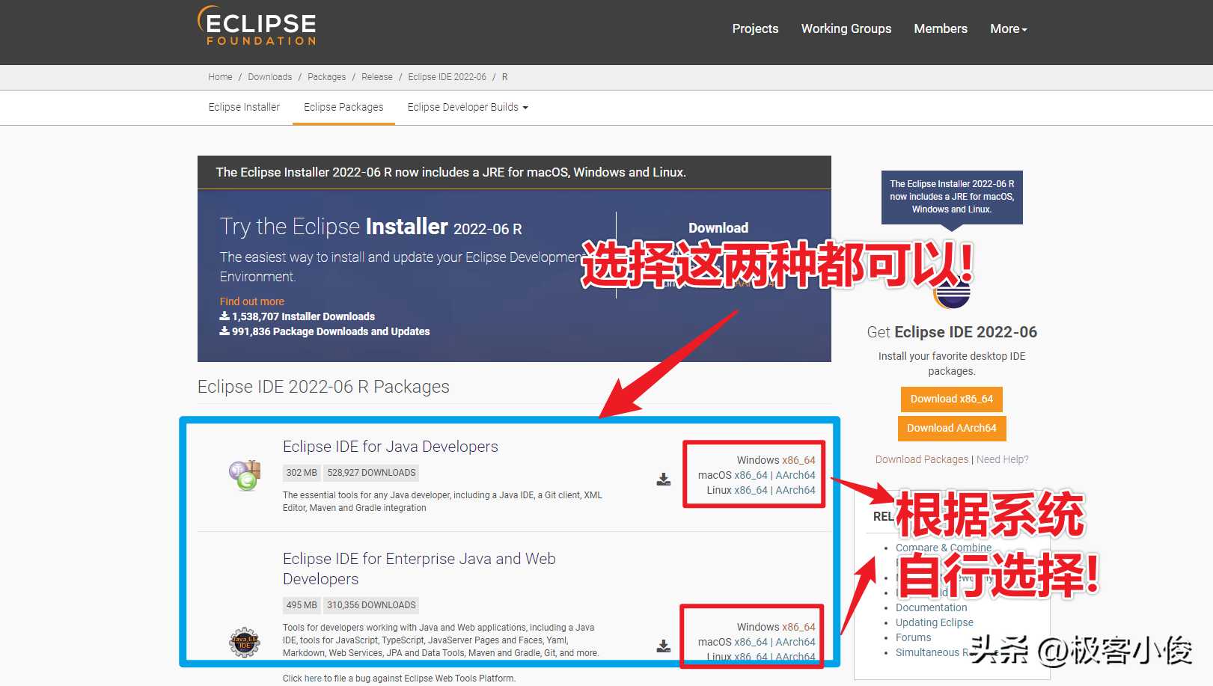Image resolution: width=1213 pixels, height=686 pixels.
Task: Click the Find out more link
Action: click(251, 301)
